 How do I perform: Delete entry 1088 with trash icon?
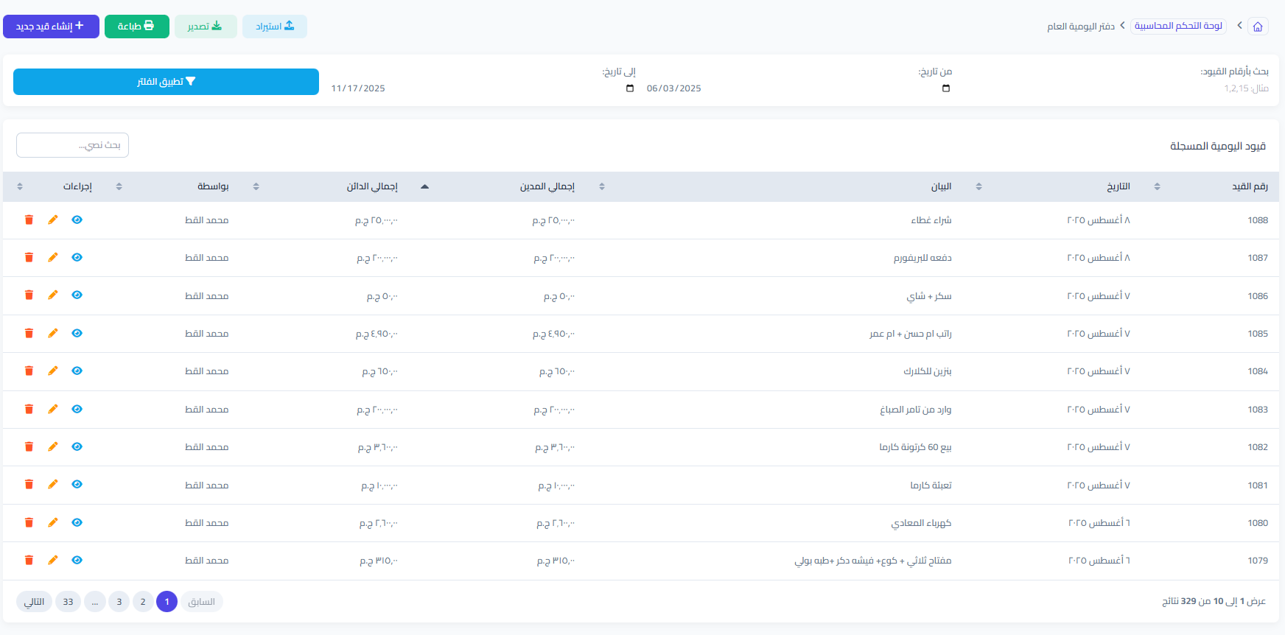click(x=29, y=220)
